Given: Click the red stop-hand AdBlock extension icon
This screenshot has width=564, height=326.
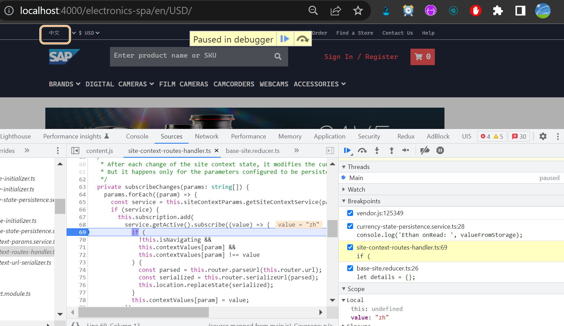Looking at the screenshot, I should tap(475, 11).
